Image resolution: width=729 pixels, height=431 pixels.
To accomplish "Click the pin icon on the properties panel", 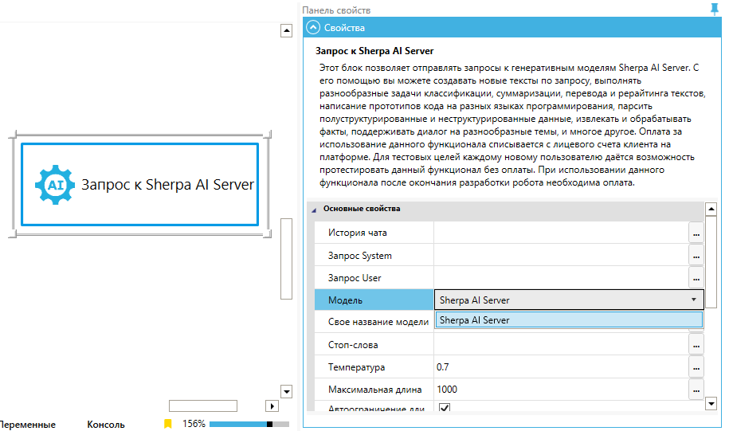I will [714, 9].
